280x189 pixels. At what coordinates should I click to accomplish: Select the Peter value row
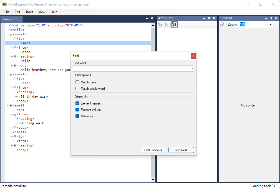click(x=25, y=83)
